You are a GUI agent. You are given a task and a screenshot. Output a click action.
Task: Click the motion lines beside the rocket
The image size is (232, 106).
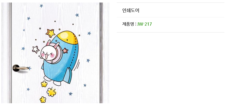pos(78,65)
